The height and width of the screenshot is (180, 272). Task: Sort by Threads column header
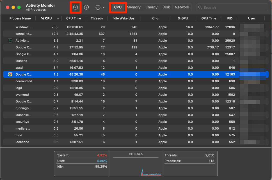point(97,18)
